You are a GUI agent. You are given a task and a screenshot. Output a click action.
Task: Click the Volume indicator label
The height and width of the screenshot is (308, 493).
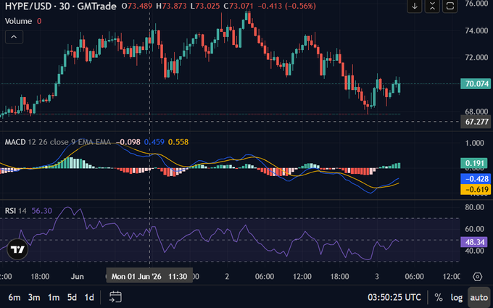(x=18, y=21)
